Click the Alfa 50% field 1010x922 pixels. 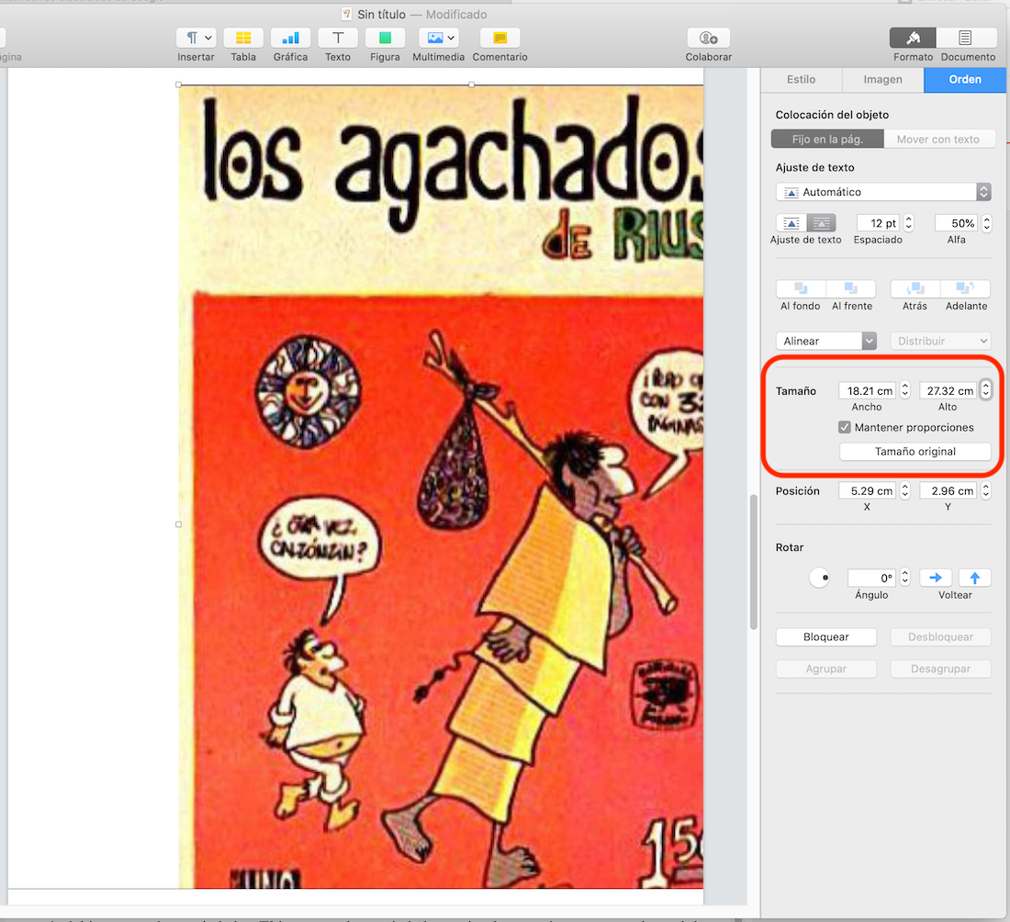point(956,223)
